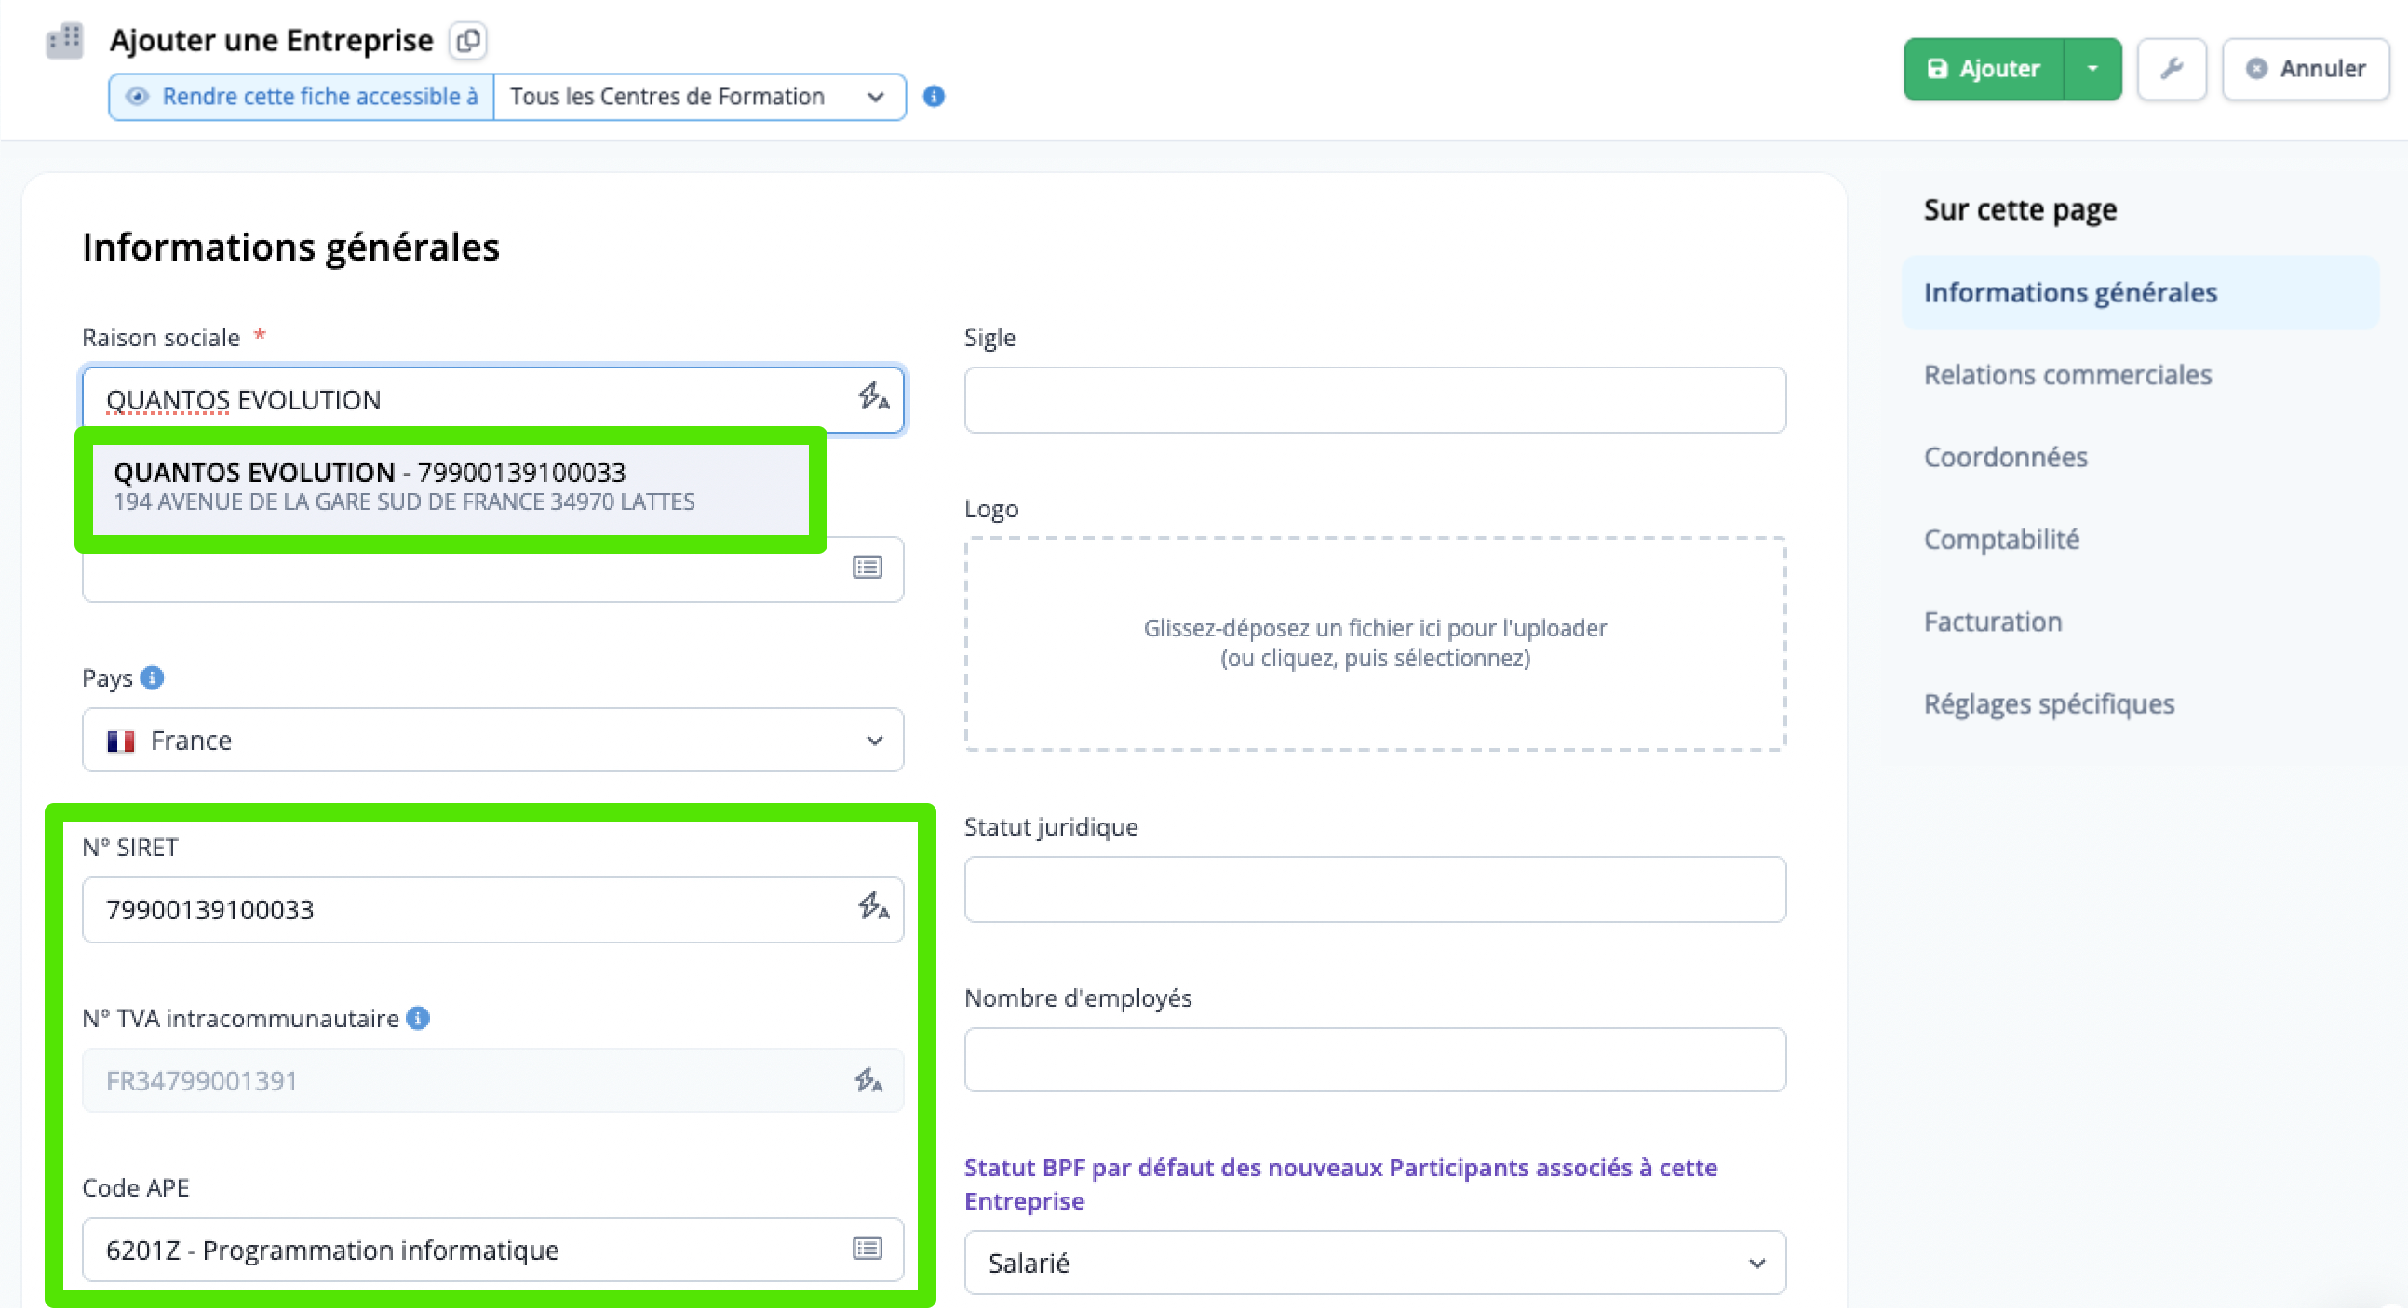Expand the Pays France dropdown
The image size is (2408, 1311).
(x=492, y=740)
